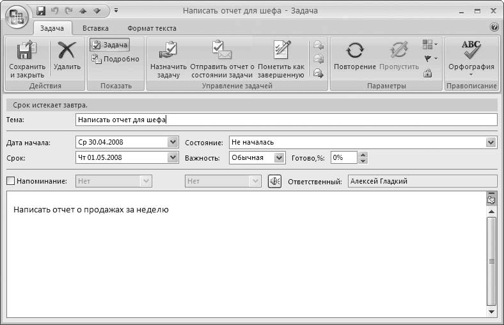Screen dimensions: 504x325
Task: Increase the Готово,% value with up arrow
Action: (363, 154)
